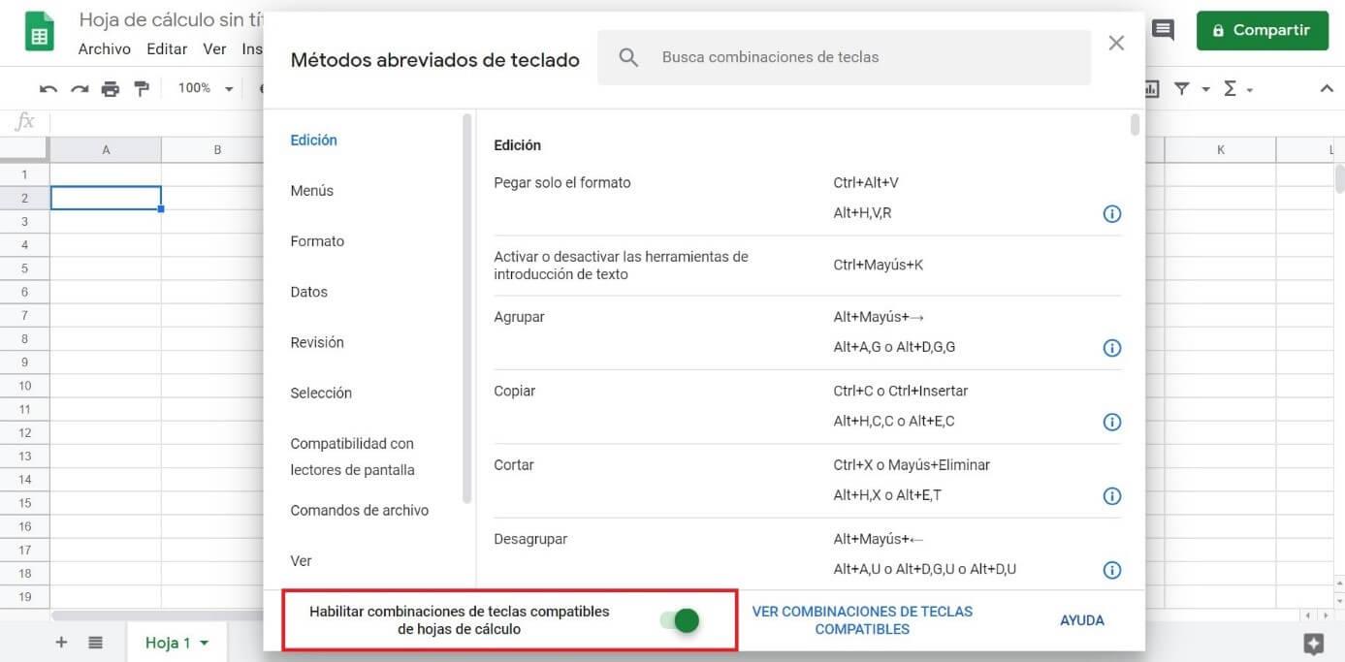Click the Redo arrow icon
This screenshot has width=1345, height=662.
click(x=80, y=87)
